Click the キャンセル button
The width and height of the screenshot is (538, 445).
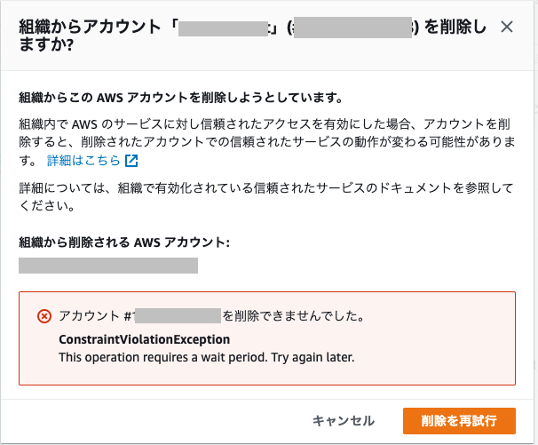point(344,421)
